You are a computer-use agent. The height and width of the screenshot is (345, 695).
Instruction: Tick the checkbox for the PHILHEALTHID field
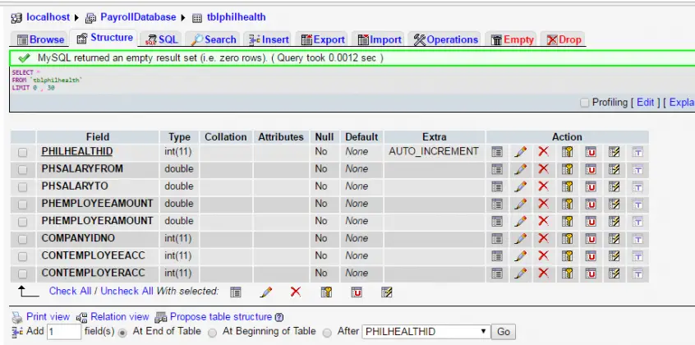[x=23, y=152]
